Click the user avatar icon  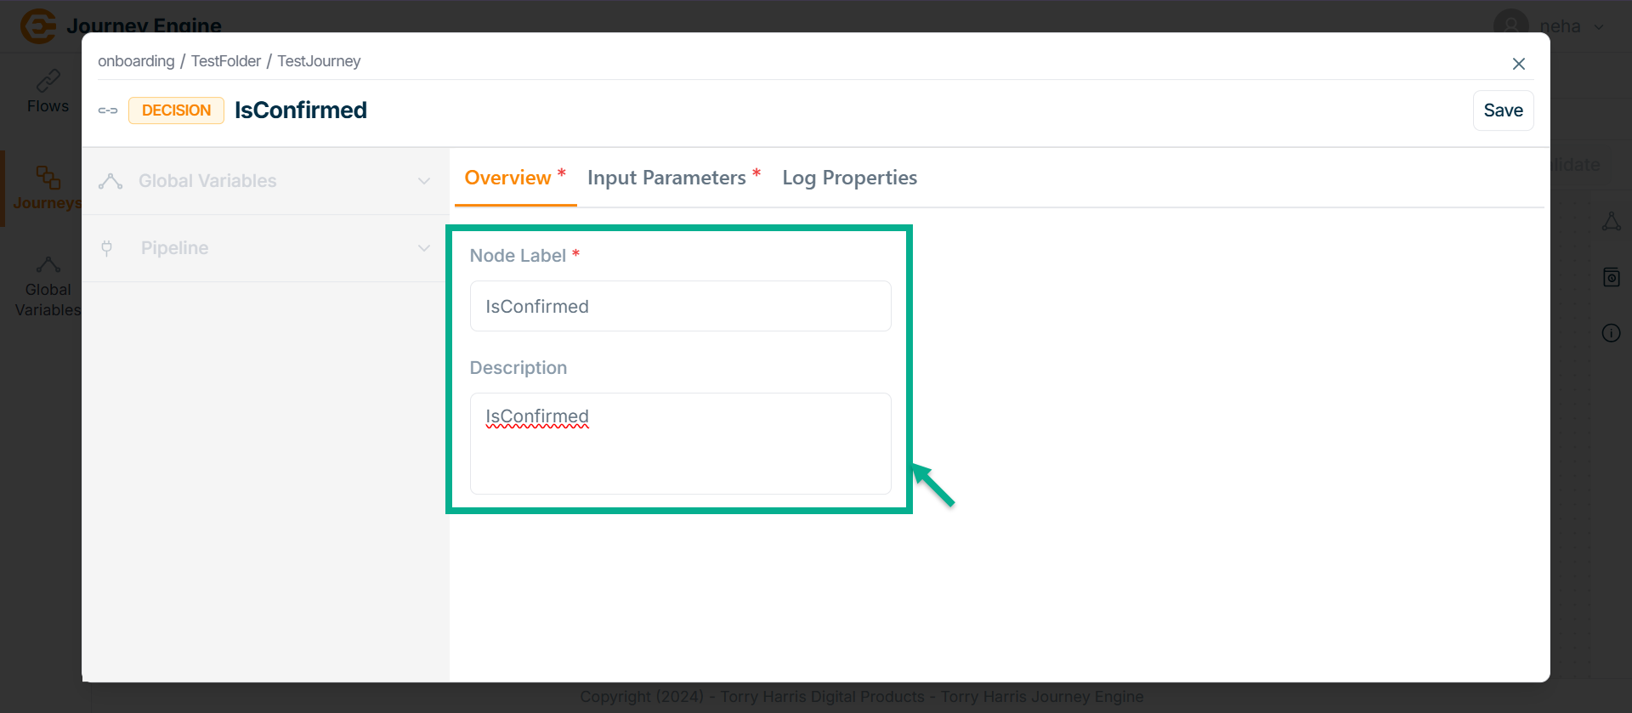[x=1510, y=25]
